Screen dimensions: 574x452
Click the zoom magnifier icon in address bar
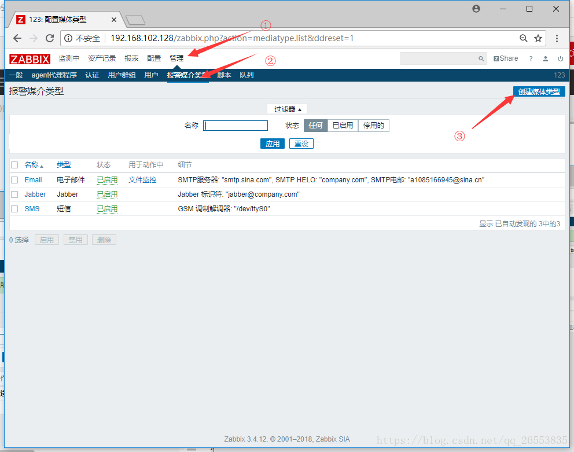(x=524, y=38)
